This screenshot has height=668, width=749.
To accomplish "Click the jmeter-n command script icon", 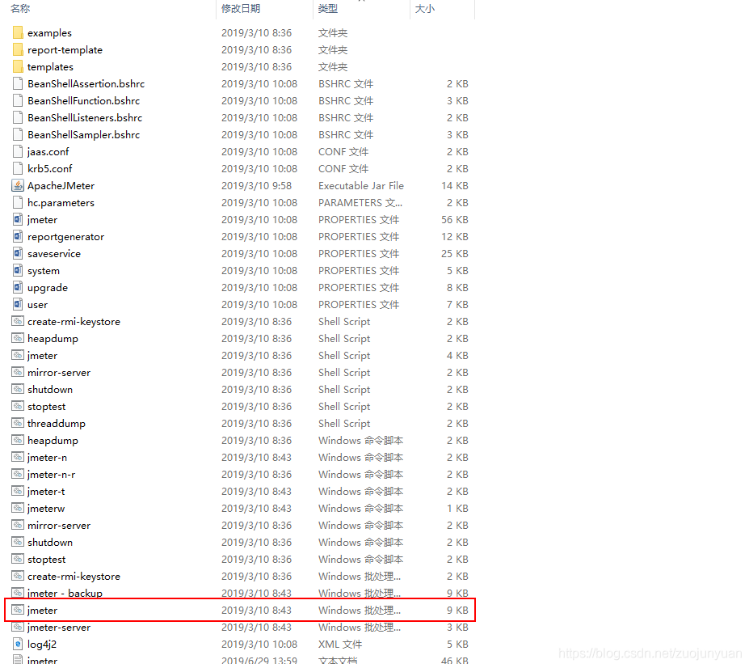I will (18, 457).
